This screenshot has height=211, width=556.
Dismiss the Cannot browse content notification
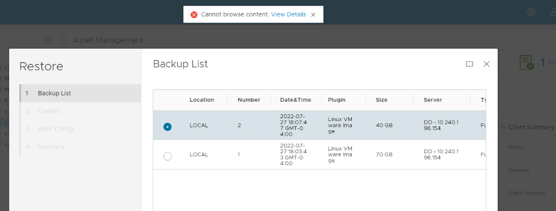pos(313,15)
